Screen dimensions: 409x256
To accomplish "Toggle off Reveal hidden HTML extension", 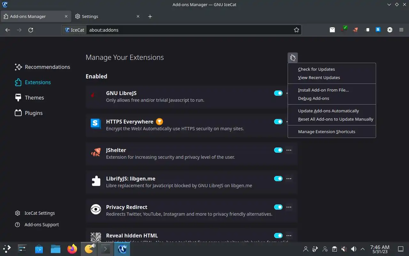I will click(278, 236).
